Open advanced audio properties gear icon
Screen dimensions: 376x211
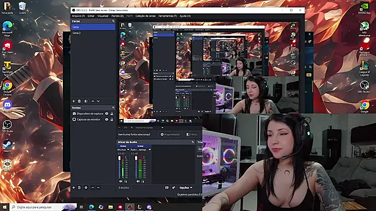point(173,188)
